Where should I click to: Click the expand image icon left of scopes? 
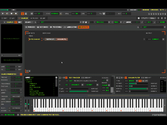tap(139, 18)
